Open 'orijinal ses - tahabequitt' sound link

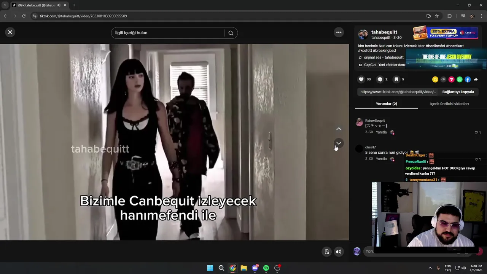(384, 57)
